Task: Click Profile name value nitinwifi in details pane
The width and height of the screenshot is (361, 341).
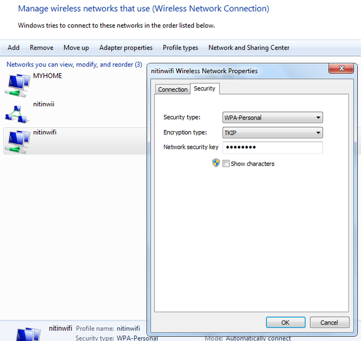Action: (128, 328)
